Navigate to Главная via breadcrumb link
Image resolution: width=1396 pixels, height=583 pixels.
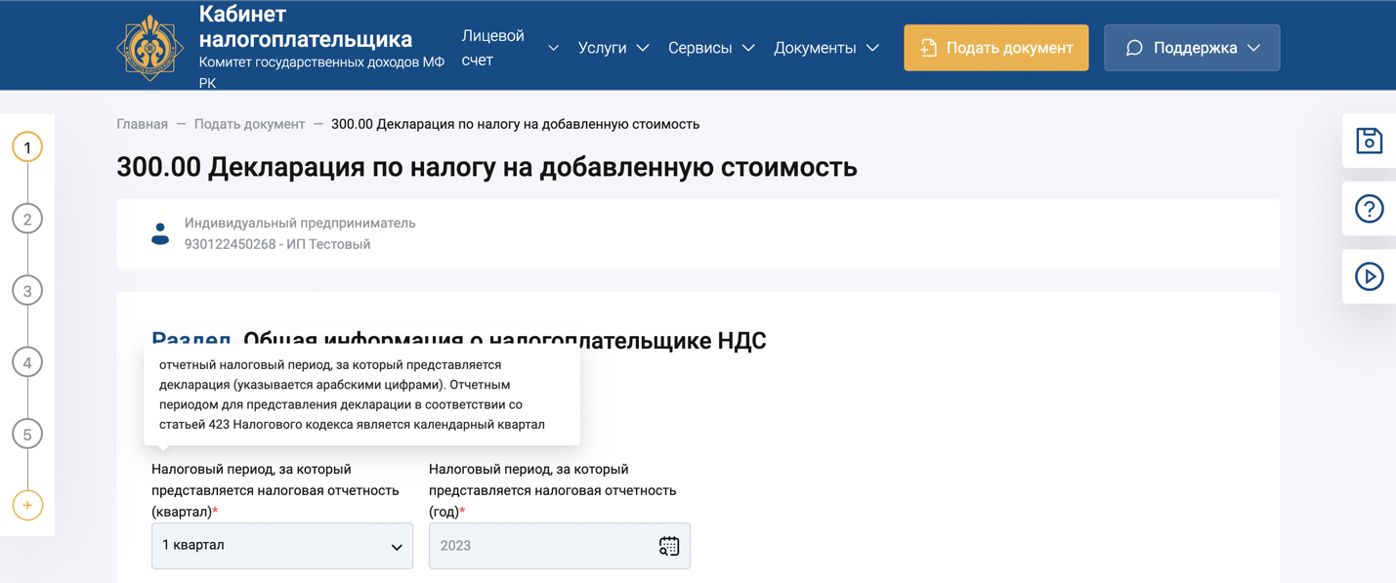(142, 124)
